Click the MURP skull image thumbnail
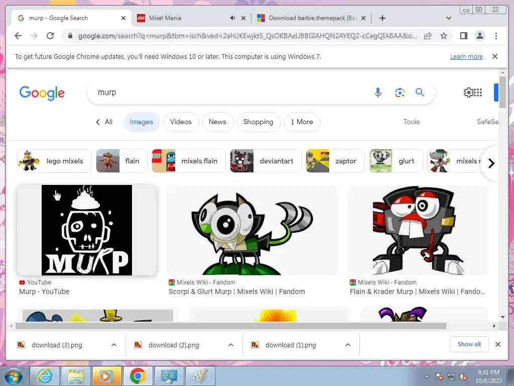Viewport: 514px width, 386px height. coord(87,230)
